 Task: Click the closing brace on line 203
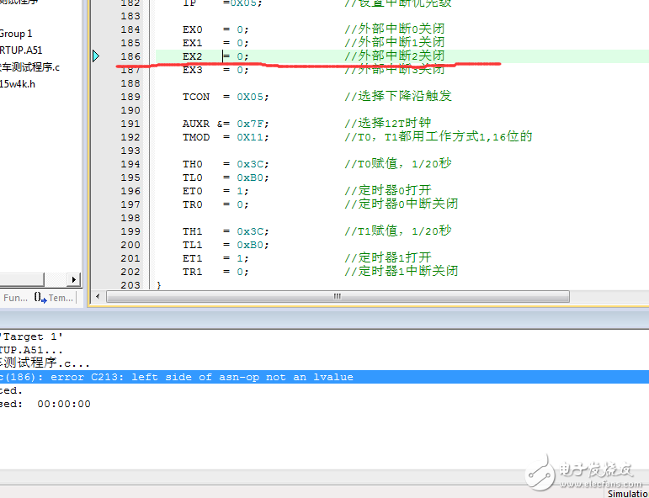pos(159,285)
